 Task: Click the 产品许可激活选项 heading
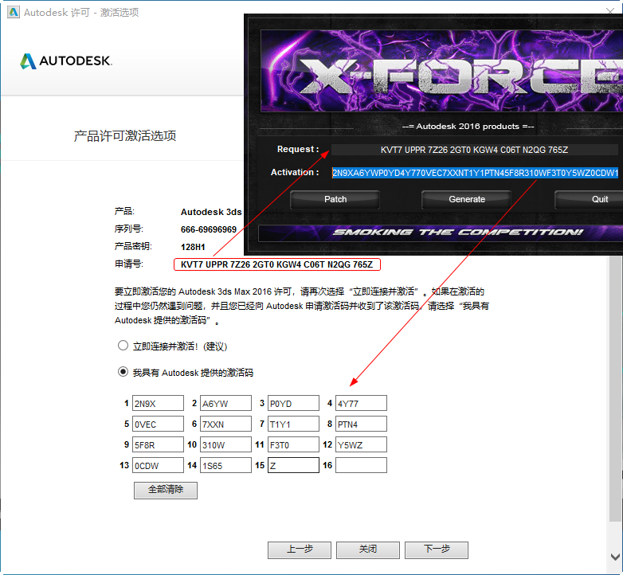125,136
